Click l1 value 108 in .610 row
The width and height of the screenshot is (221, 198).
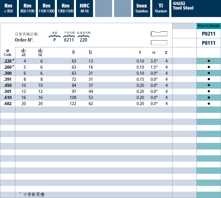[x=73, y=98]
